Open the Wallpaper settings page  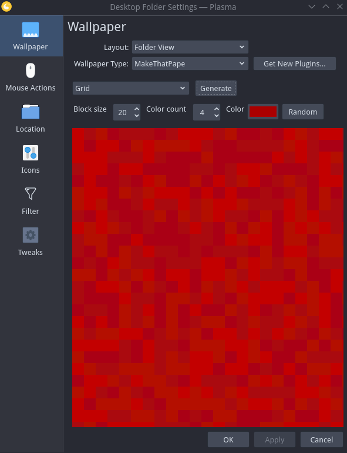(x=32, y=36)
